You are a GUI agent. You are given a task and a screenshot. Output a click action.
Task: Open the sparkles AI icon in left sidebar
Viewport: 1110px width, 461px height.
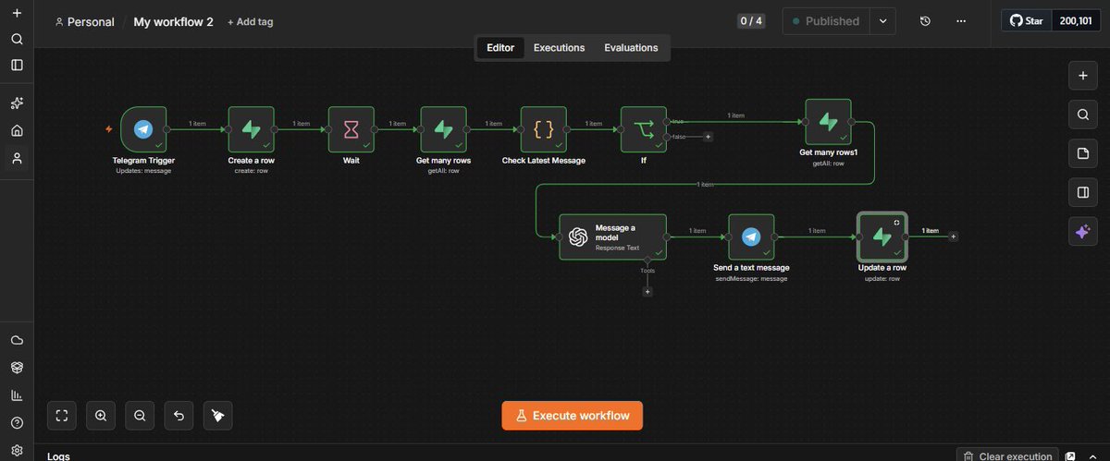click(x=17, y=103)
